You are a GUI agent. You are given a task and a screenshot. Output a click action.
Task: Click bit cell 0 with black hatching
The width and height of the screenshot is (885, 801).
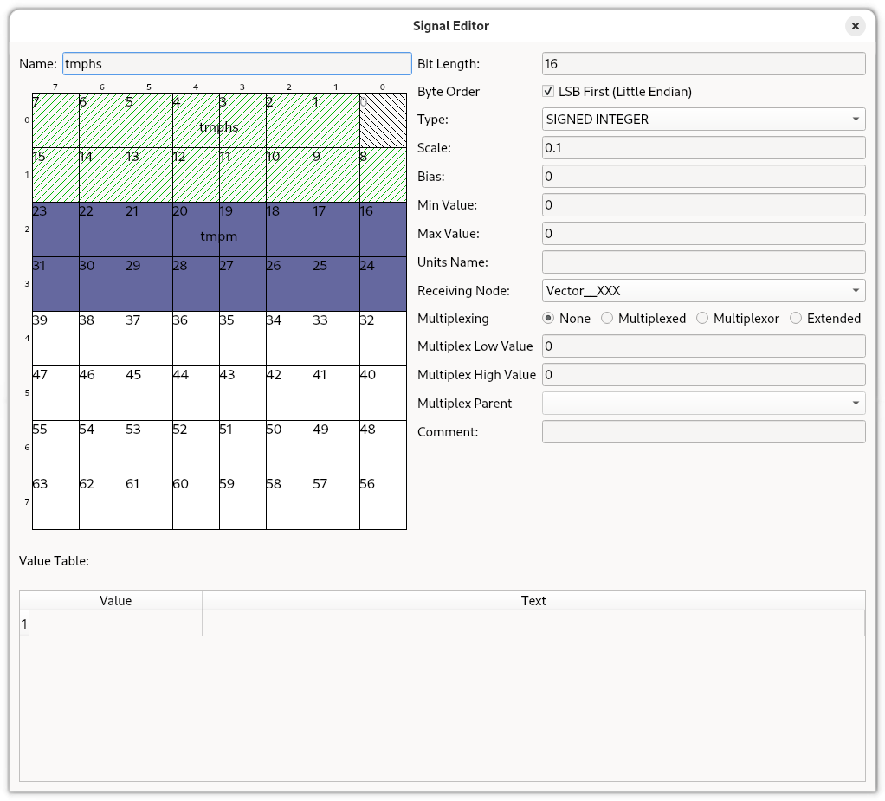[x=383, y=120]
